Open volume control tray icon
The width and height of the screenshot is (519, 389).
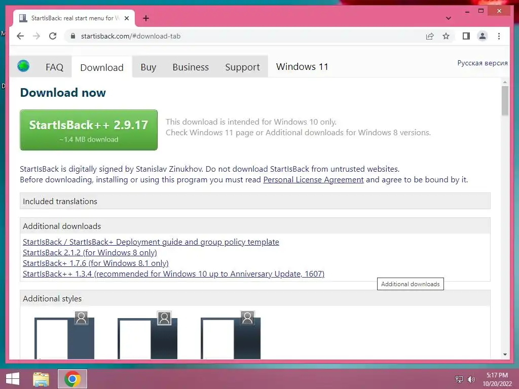[471, 379]
